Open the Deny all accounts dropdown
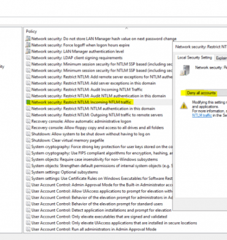227x240 pixels. [204, 93]
